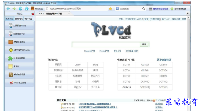This screenshot has width=200, height=111.
Task: Extract all videos on this page
Action: click(159, 9)
